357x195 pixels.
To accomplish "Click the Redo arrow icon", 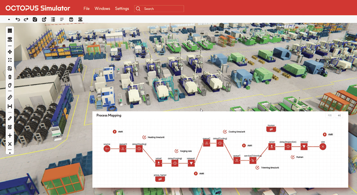I will click(26, 19).
